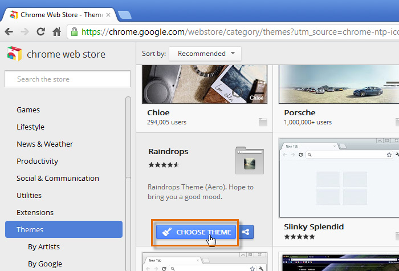Open By Artists themes subcategory
The width and height of the screenshot is (399, 271).
coord(44,247)
